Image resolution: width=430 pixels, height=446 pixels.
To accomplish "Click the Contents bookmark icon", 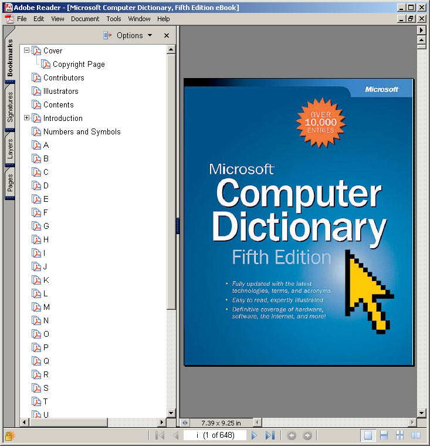I will click(36, 104).
